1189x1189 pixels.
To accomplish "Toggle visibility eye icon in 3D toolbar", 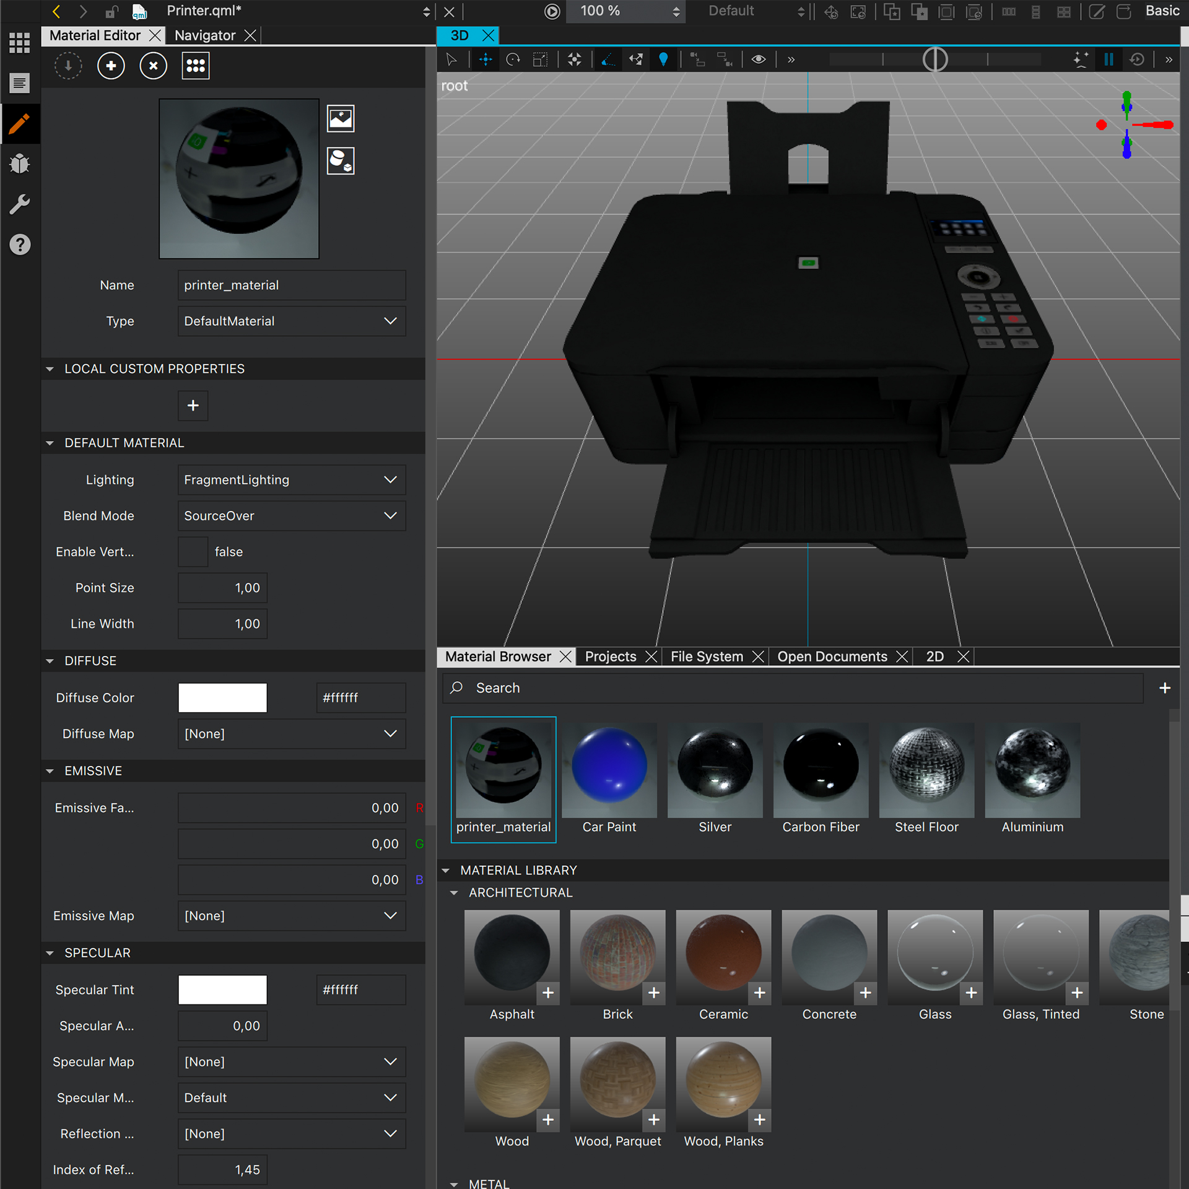I will 758,59.
